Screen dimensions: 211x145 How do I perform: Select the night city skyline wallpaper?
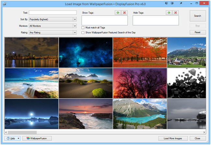click(x=31, y=52)
